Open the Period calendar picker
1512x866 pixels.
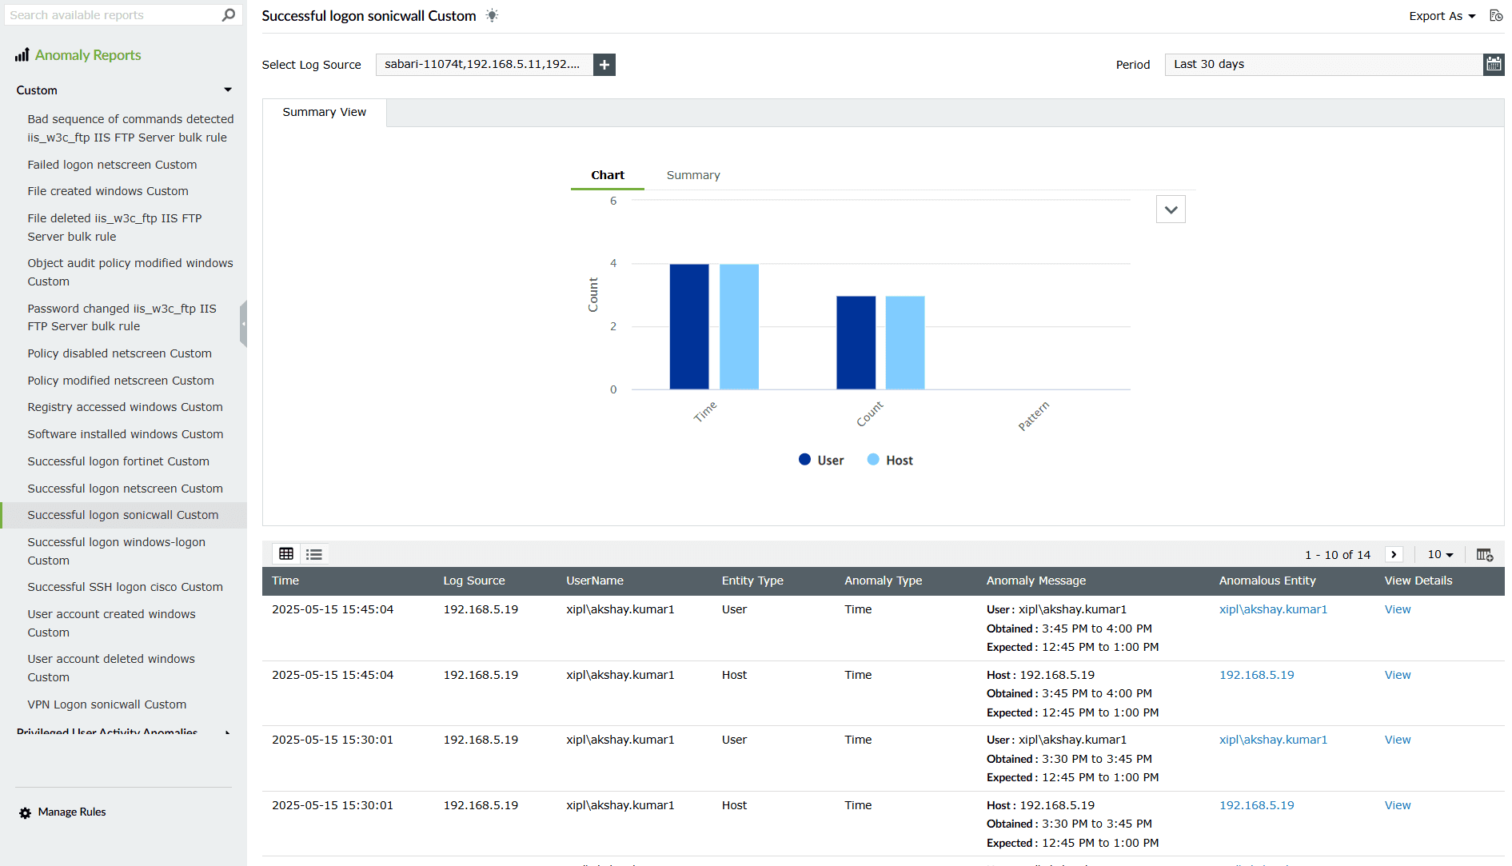(1494, 65)
